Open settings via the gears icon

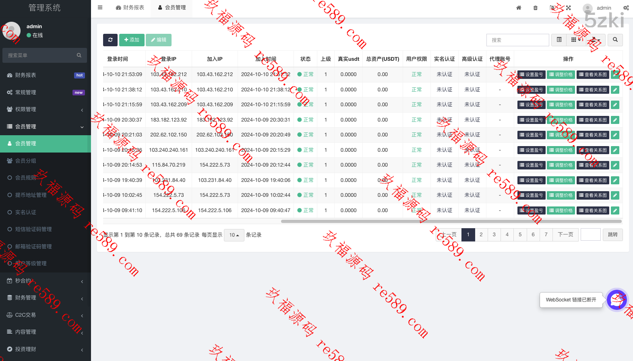click(x=626, y=8)
